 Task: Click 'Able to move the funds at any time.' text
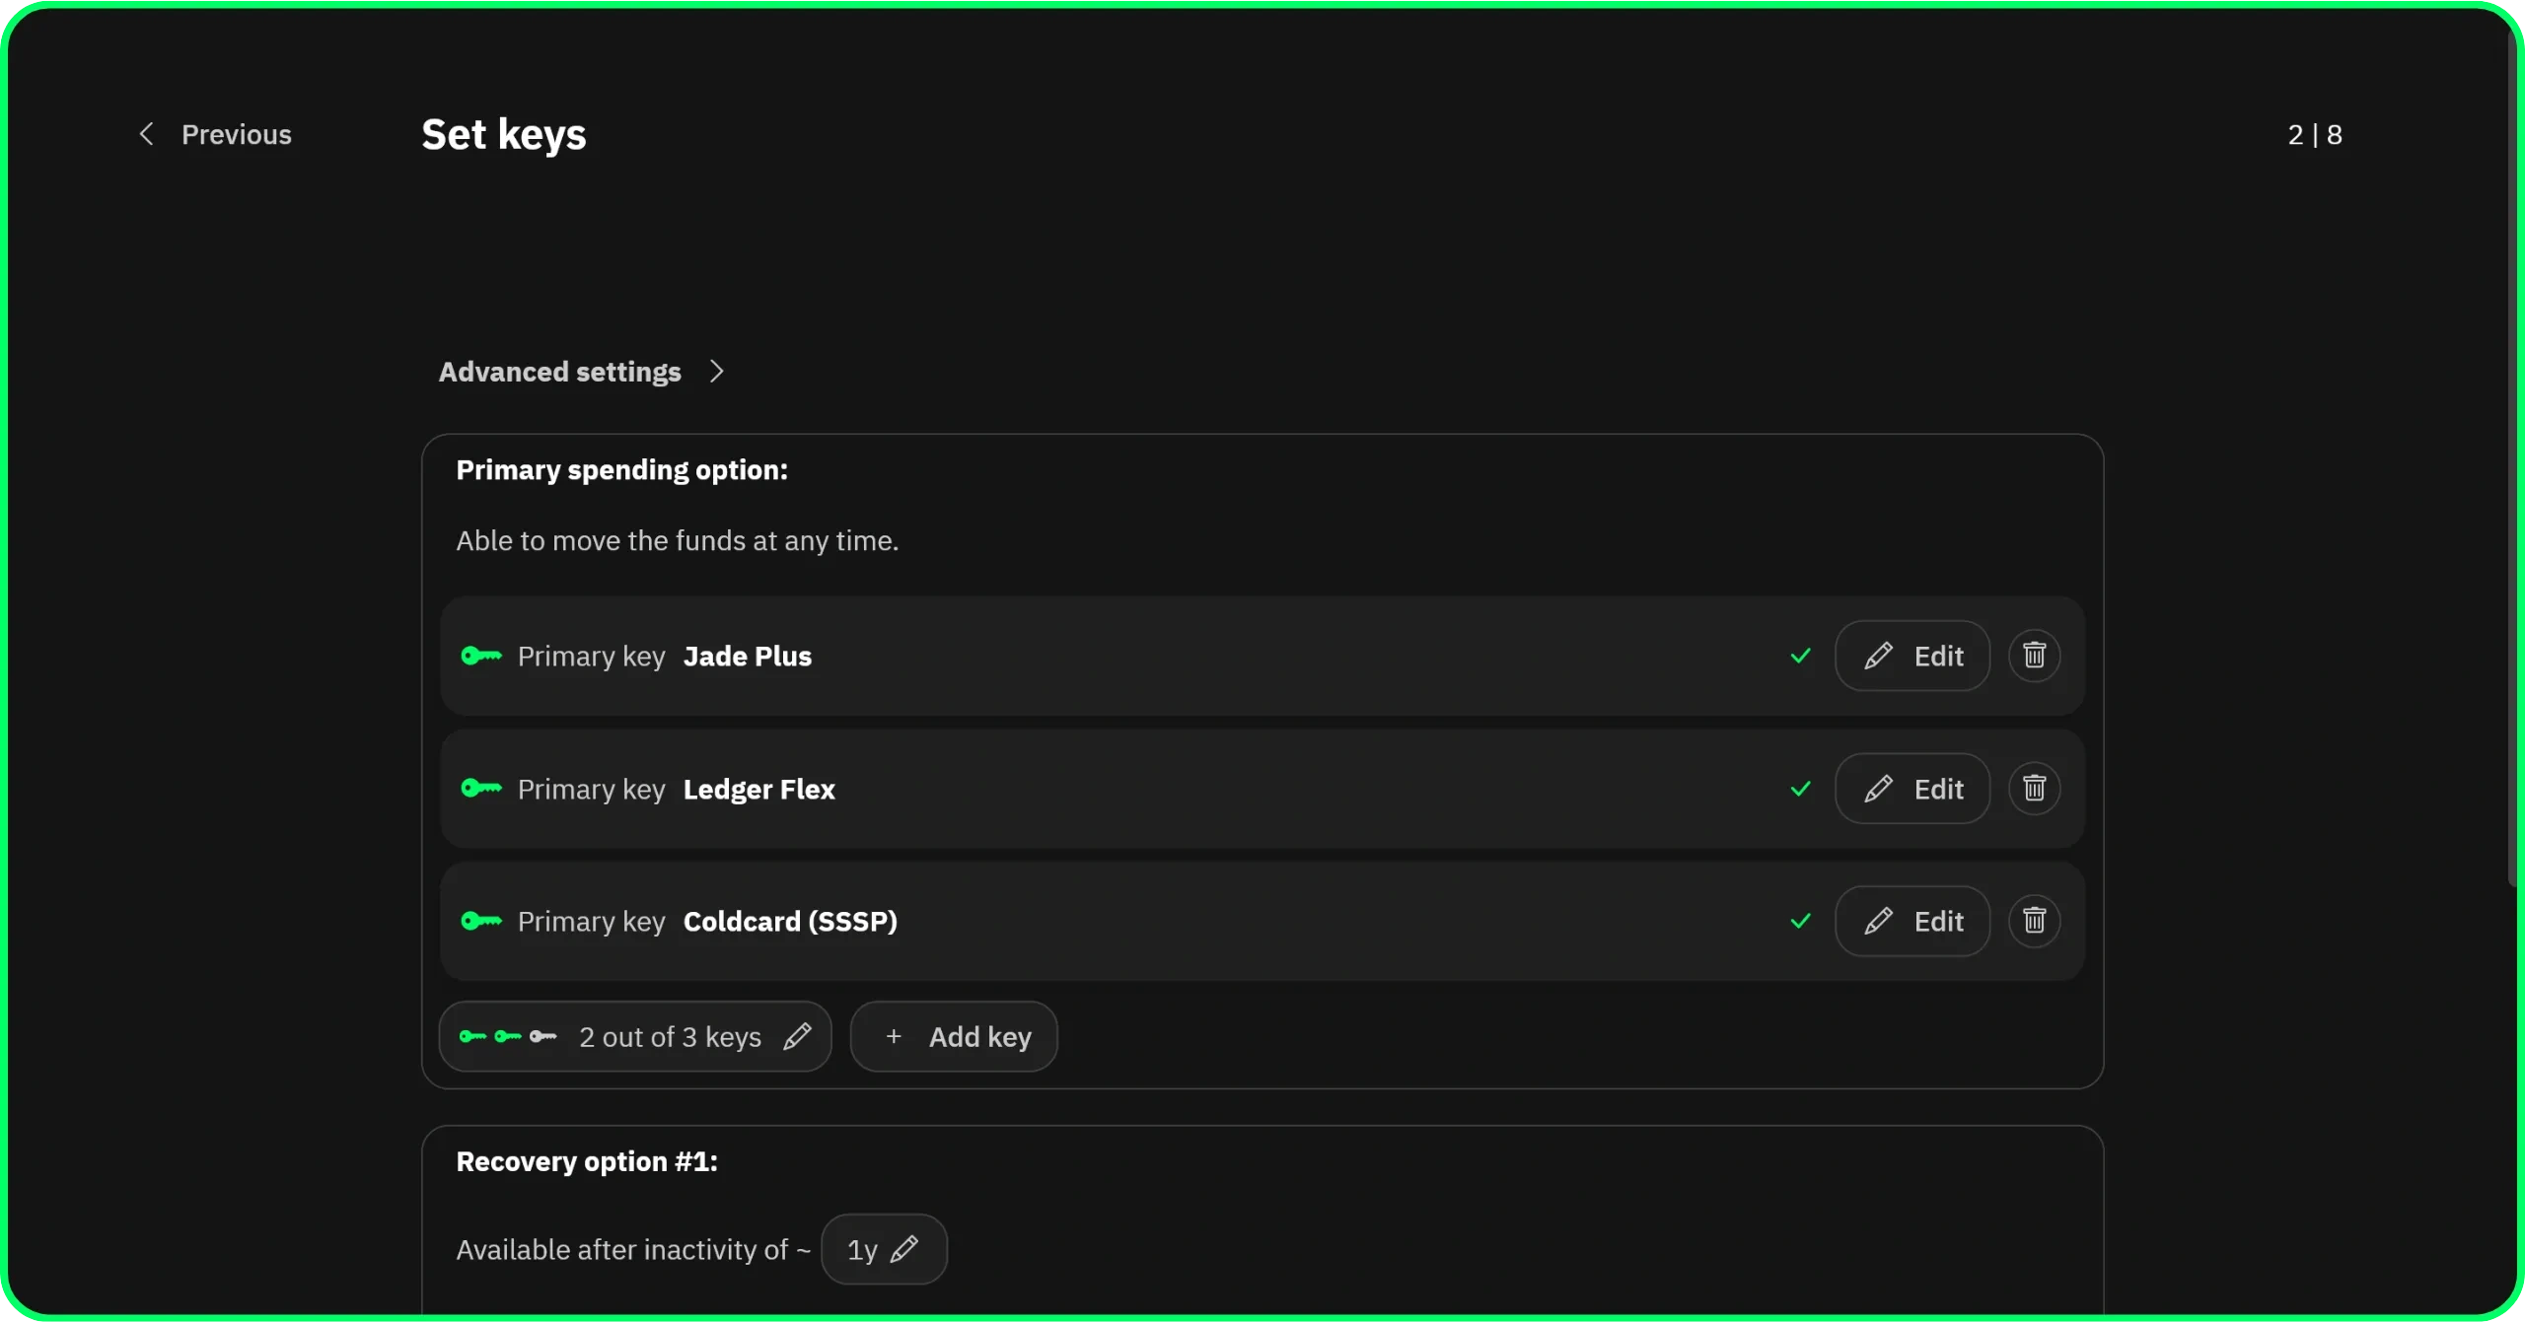(677, 540)
